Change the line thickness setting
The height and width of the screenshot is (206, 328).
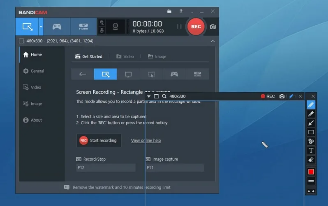tap(311, 181)
